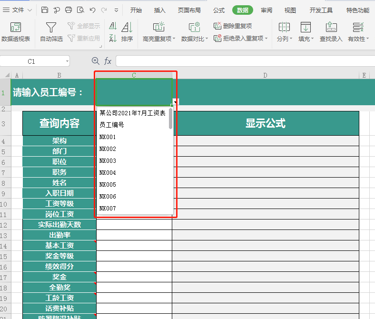Select NX007 from dropdown list
This screenshot has width=375, height=319.
point(132,209)
